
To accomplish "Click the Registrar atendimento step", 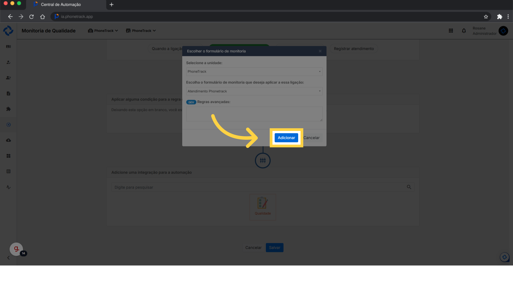I will coord(353,49).
